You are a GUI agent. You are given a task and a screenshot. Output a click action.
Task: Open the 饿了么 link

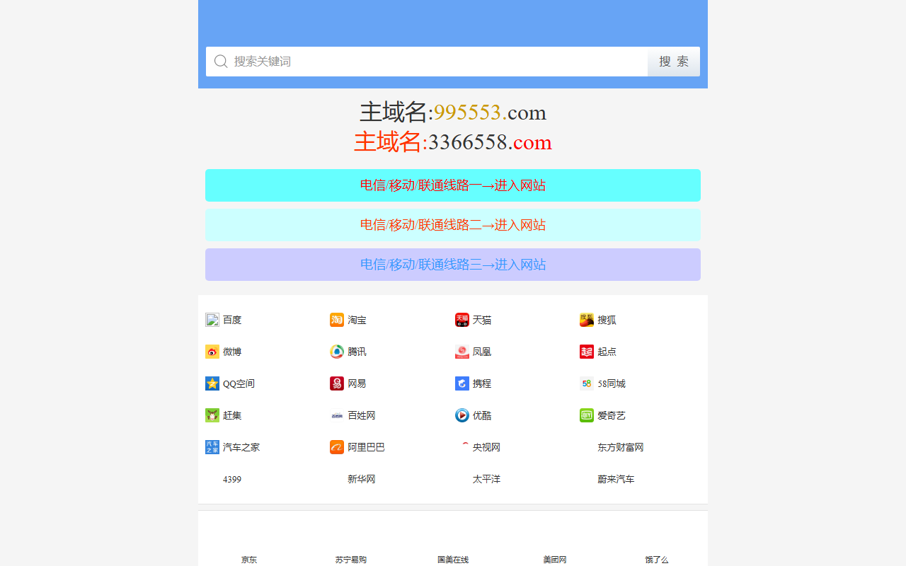coord(657,560)
